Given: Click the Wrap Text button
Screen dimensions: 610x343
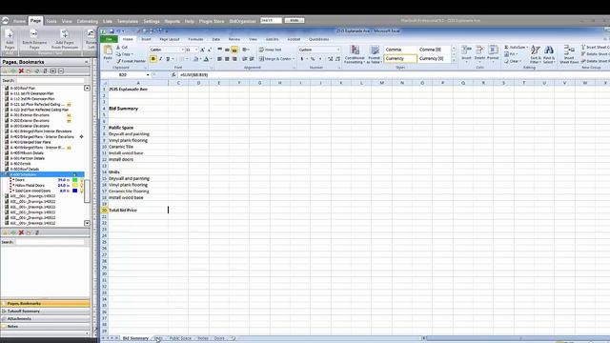Looking at the screenshot, I should point(270,50).
